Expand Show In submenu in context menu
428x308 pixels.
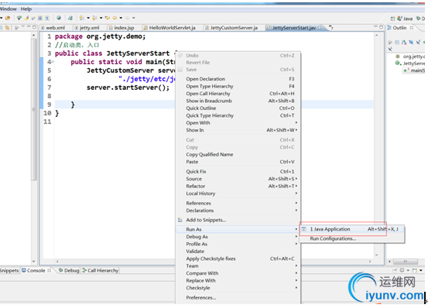238,130
